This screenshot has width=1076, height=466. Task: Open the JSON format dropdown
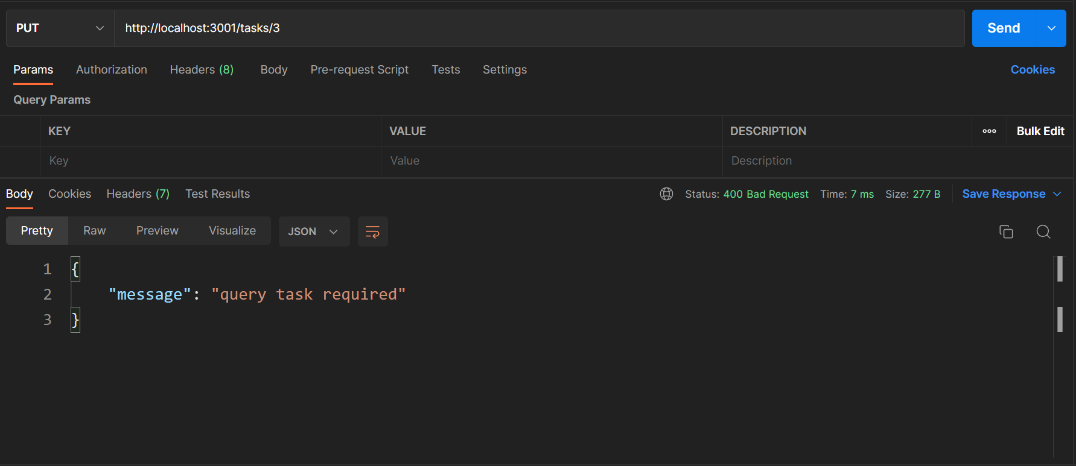314,231
